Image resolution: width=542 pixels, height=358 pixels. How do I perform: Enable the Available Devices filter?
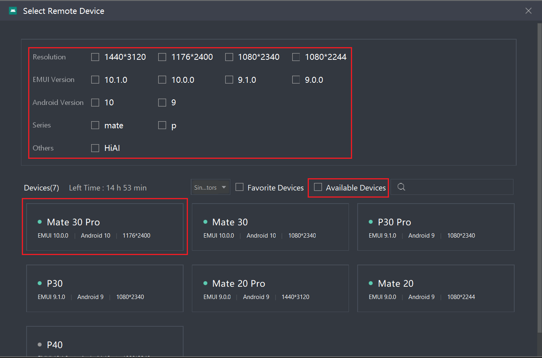(x=318, y=187)
